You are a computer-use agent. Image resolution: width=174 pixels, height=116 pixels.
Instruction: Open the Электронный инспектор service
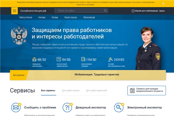[144, 107]
